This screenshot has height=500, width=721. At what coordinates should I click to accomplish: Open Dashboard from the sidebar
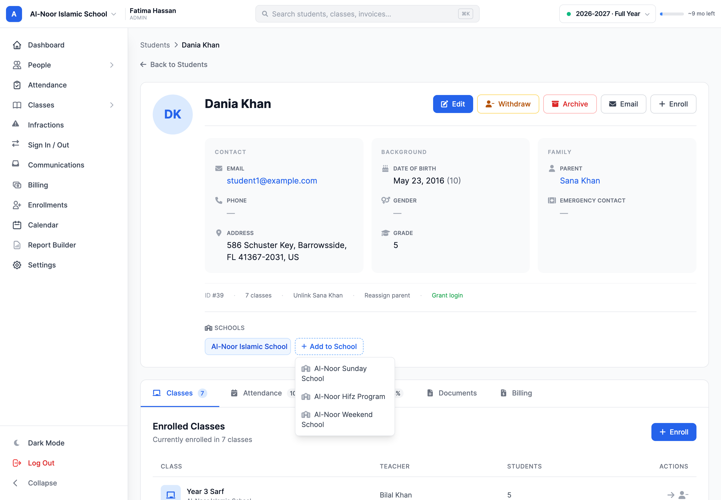64,45
